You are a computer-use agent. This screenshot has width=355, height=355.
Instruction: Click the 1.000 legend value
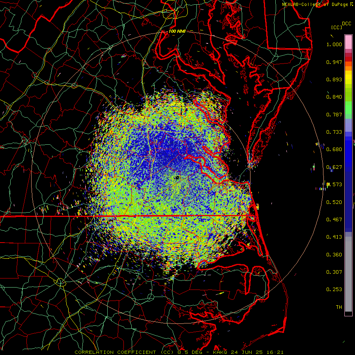(334, 44)
